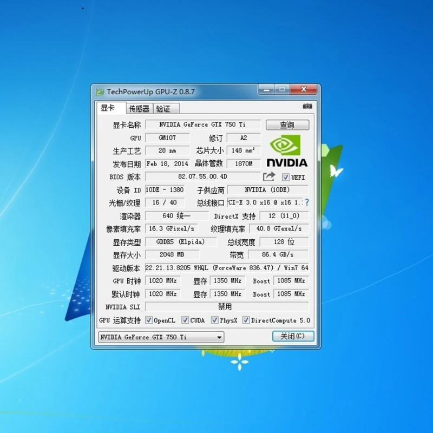Click the 查询 lookup button
433x433 pixels.
tap(287, 124)
